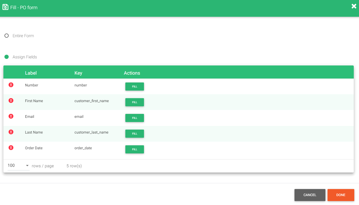This screenshot has height=205, width=359.
Task: Click FILL for the Order Date field
Action: (x=135, y=149)
